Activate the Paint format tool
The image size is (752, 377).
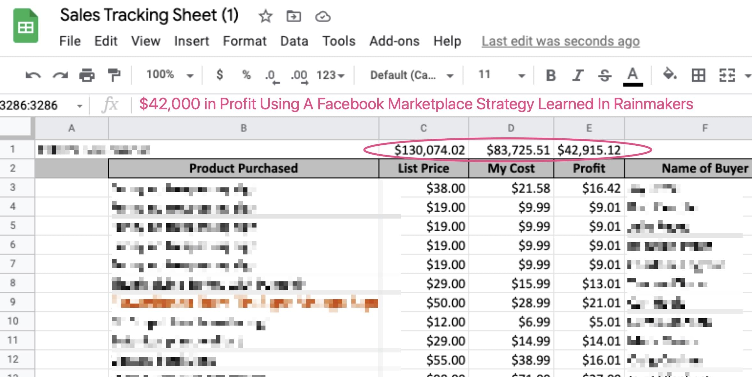click(x=114, y=75)
